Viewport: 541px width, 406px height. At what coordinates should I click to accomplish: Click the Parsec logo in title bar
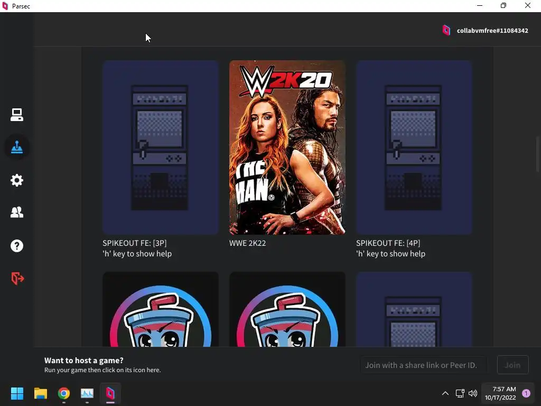(5, 6)
